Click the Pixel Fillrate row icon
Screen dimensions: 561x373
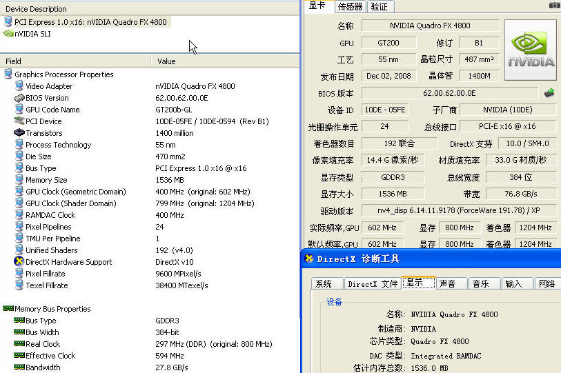click(x=19, y=273)
